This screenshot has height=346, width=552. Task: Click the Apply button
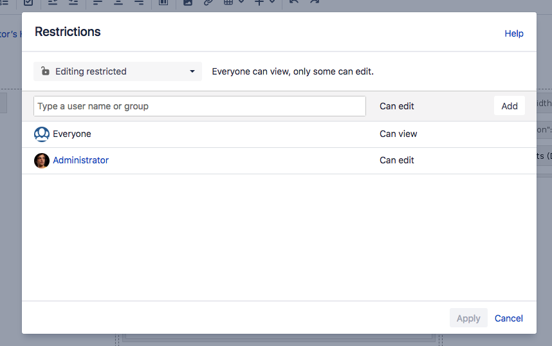pos(468,318)
